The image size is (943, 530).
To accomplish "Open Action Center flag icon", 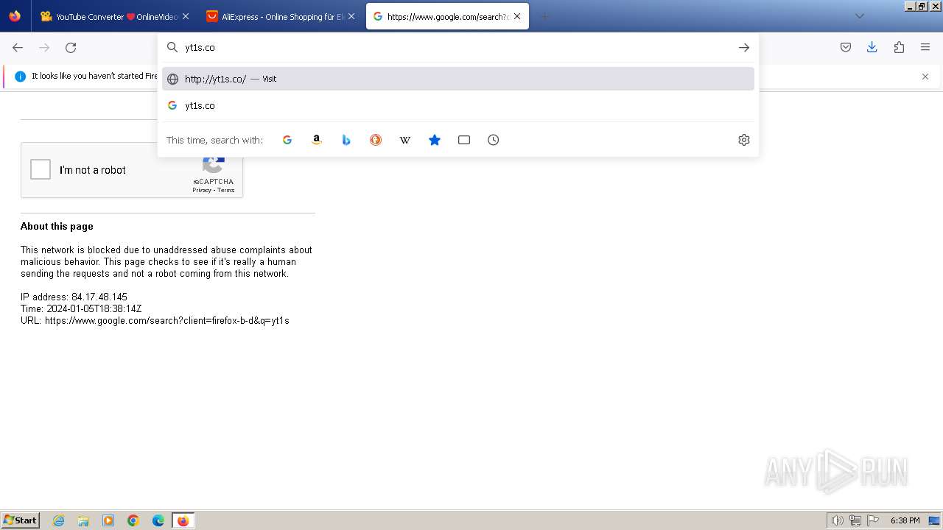I will (873, 520).
